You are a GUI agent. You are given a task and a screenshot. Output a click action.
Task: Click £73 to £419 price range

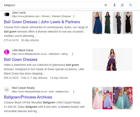(x=11, y=40)
